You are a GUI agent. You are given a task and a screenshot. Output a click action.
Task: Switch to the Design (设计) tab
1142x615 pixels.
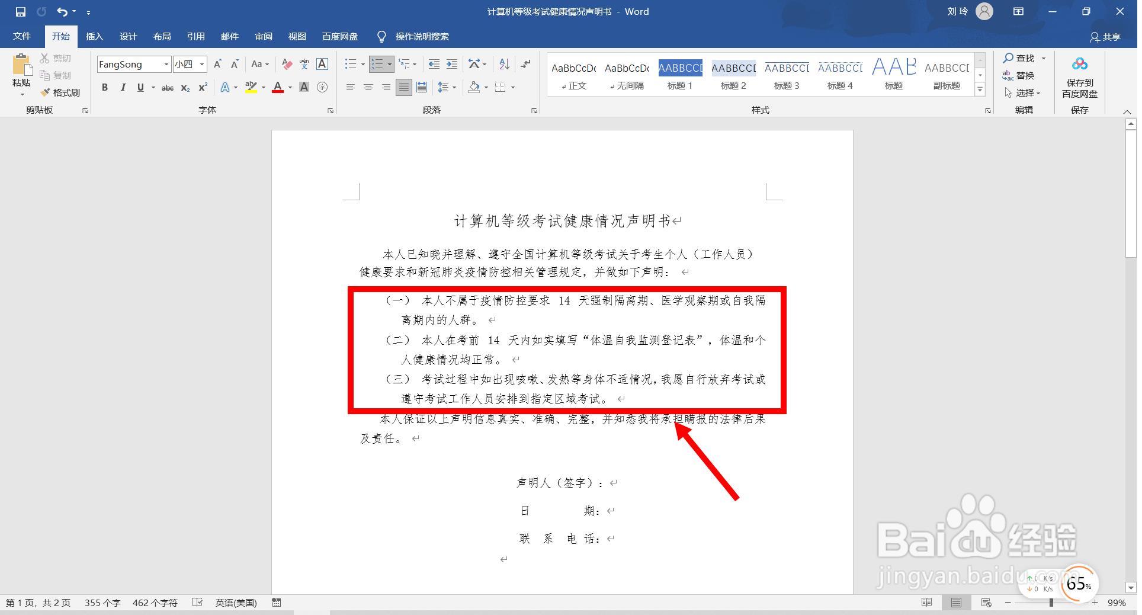click(128, 37)
